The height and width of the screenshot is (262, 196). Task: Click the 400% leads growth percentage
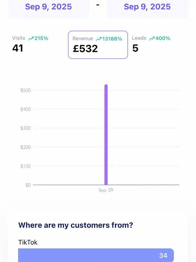pyautogui.click(x=163, y=38)
